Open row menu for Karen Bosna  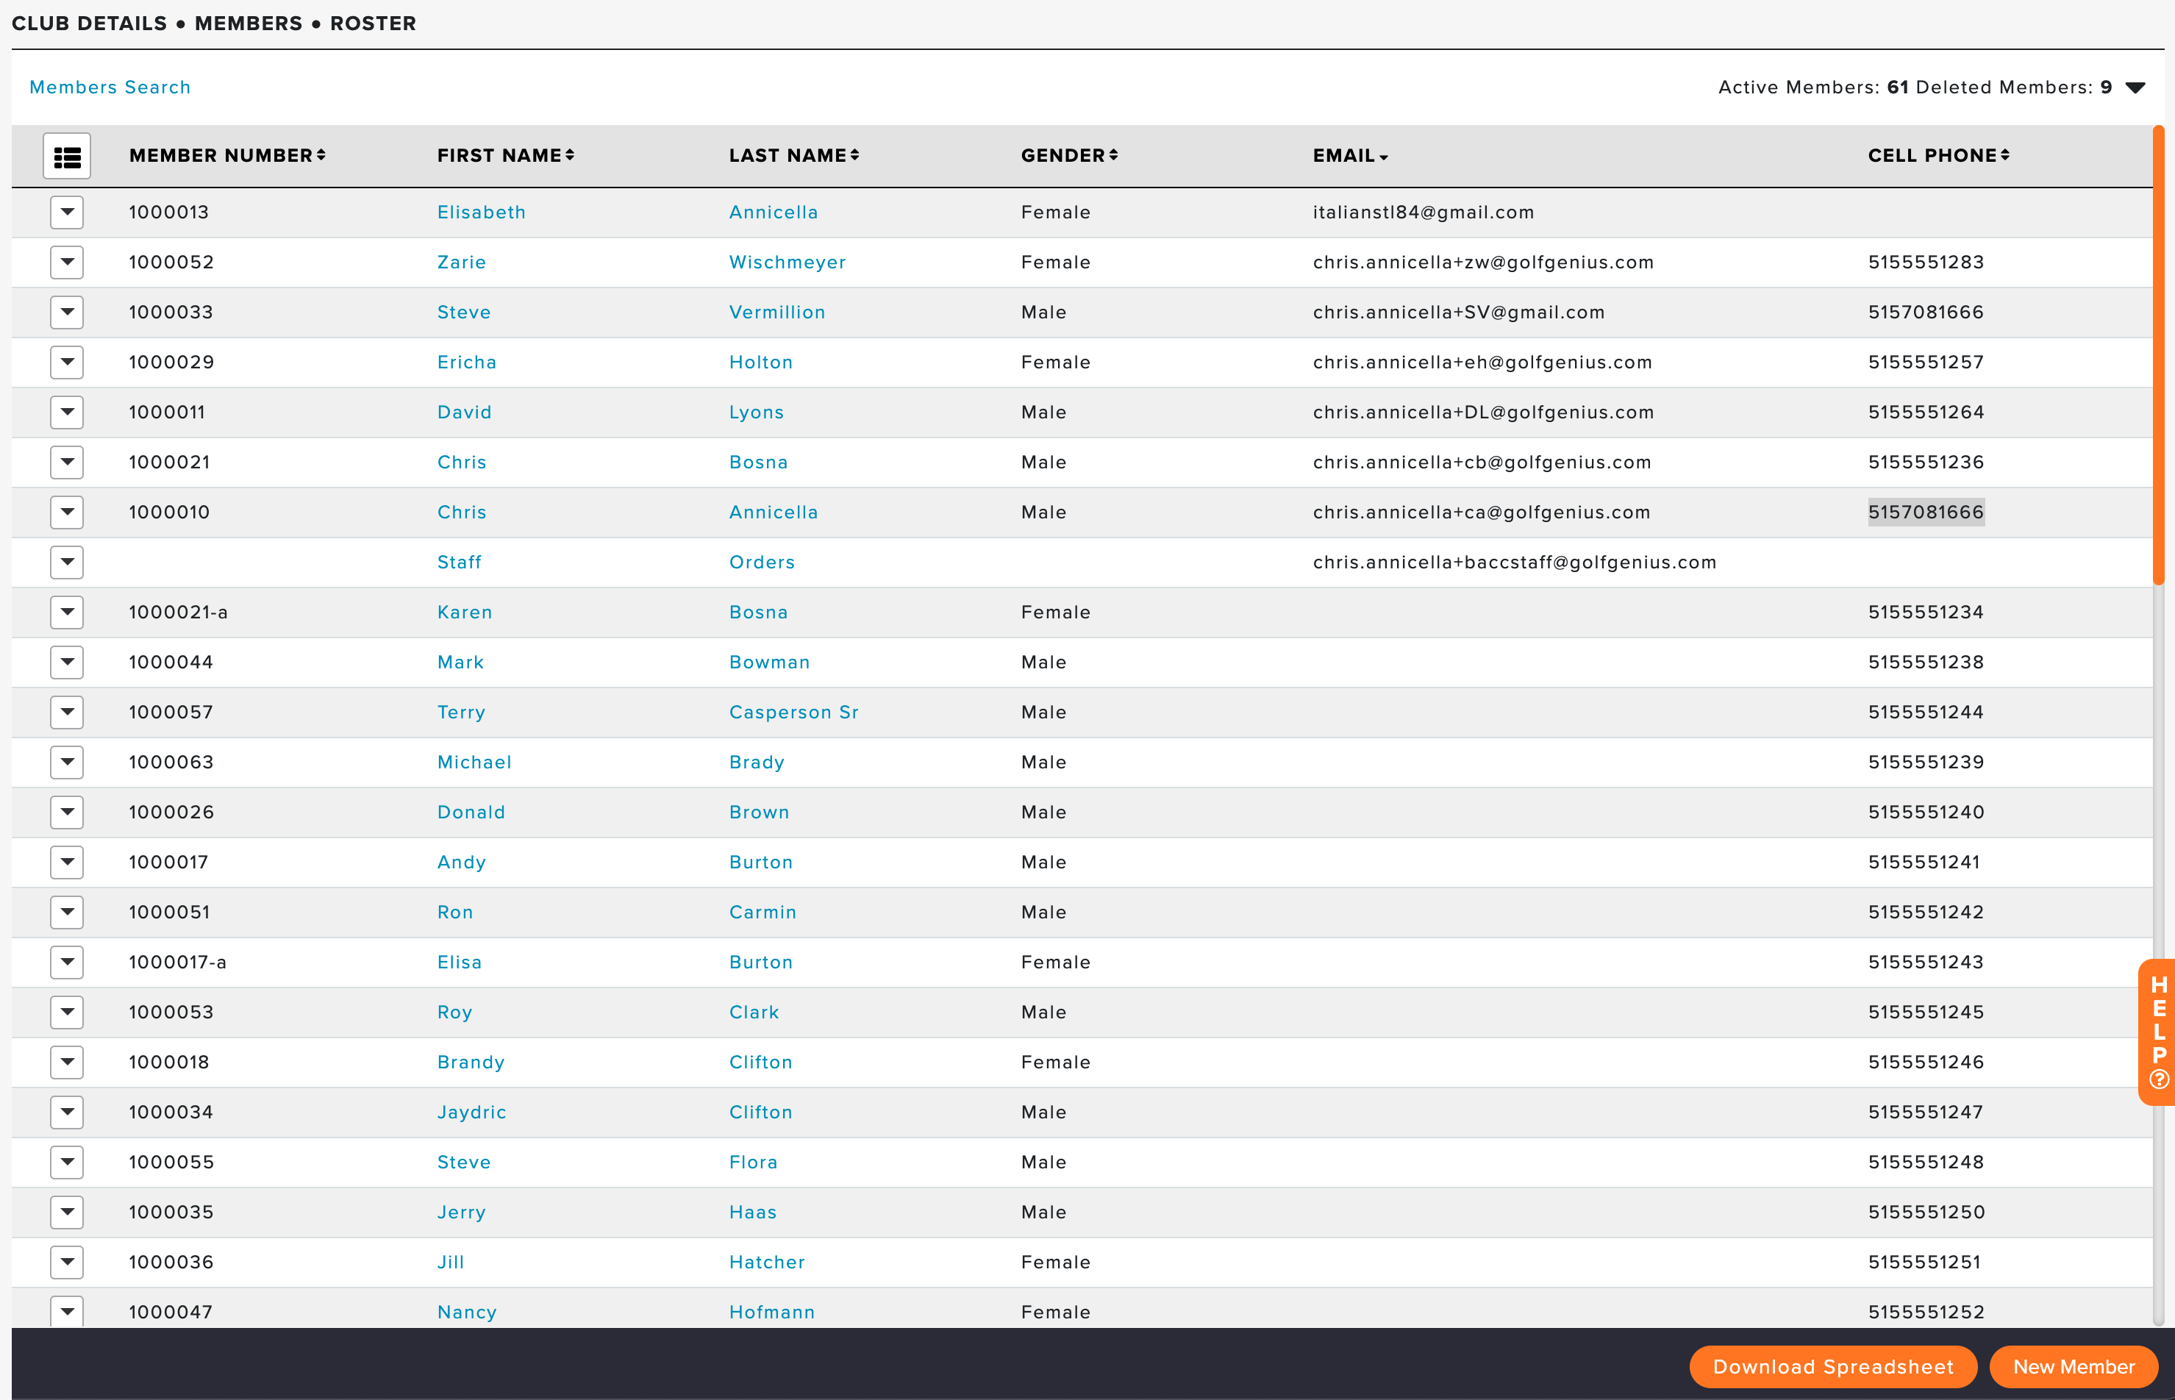(x=67, y=612)
